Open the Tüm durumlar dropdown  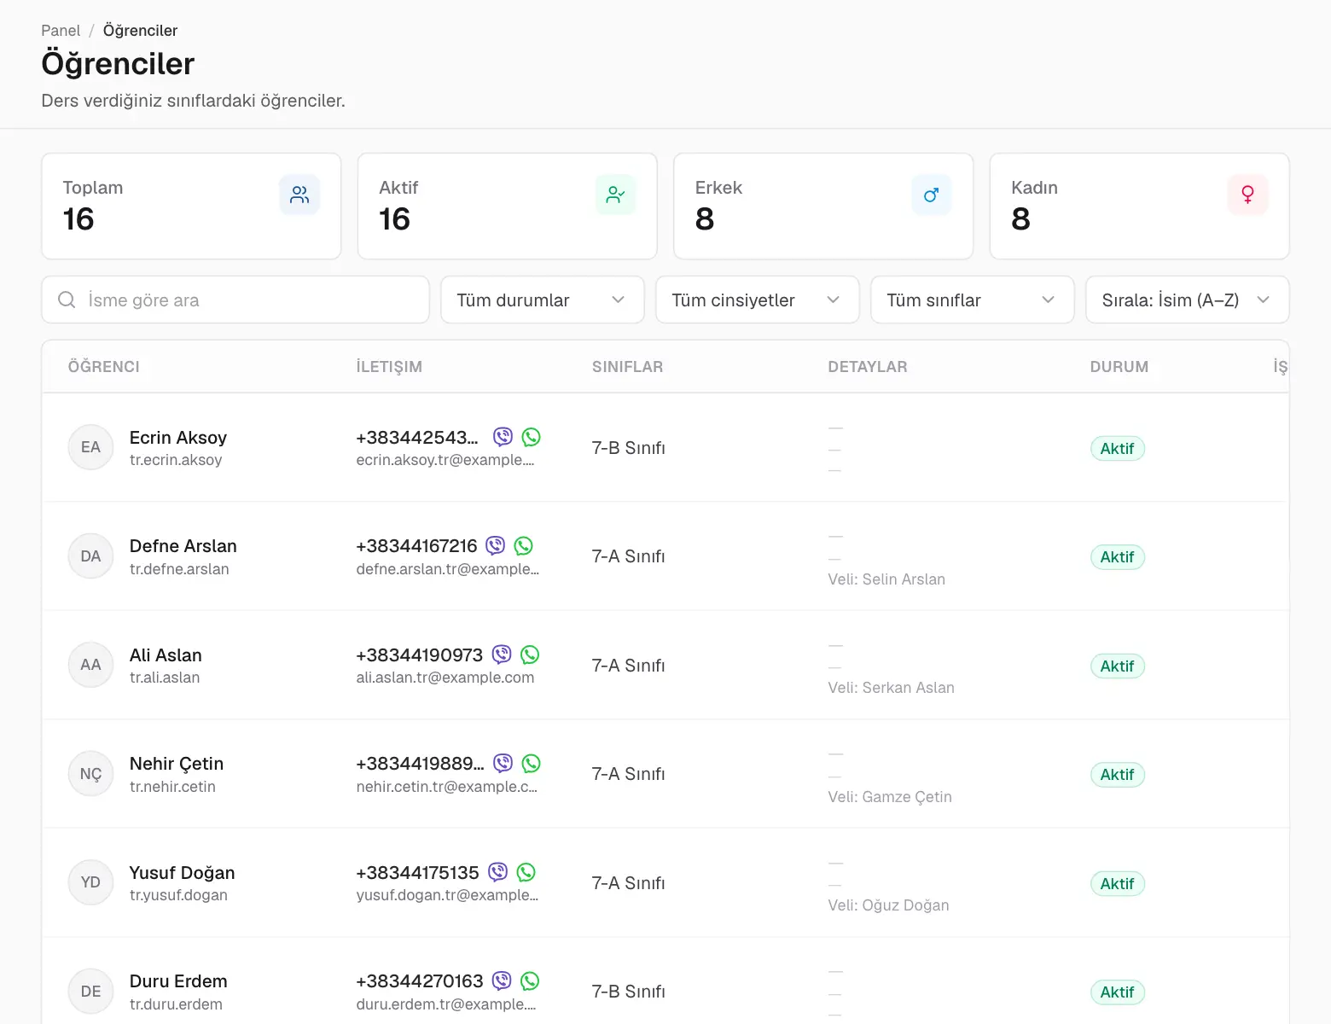(x=543, y=300)
